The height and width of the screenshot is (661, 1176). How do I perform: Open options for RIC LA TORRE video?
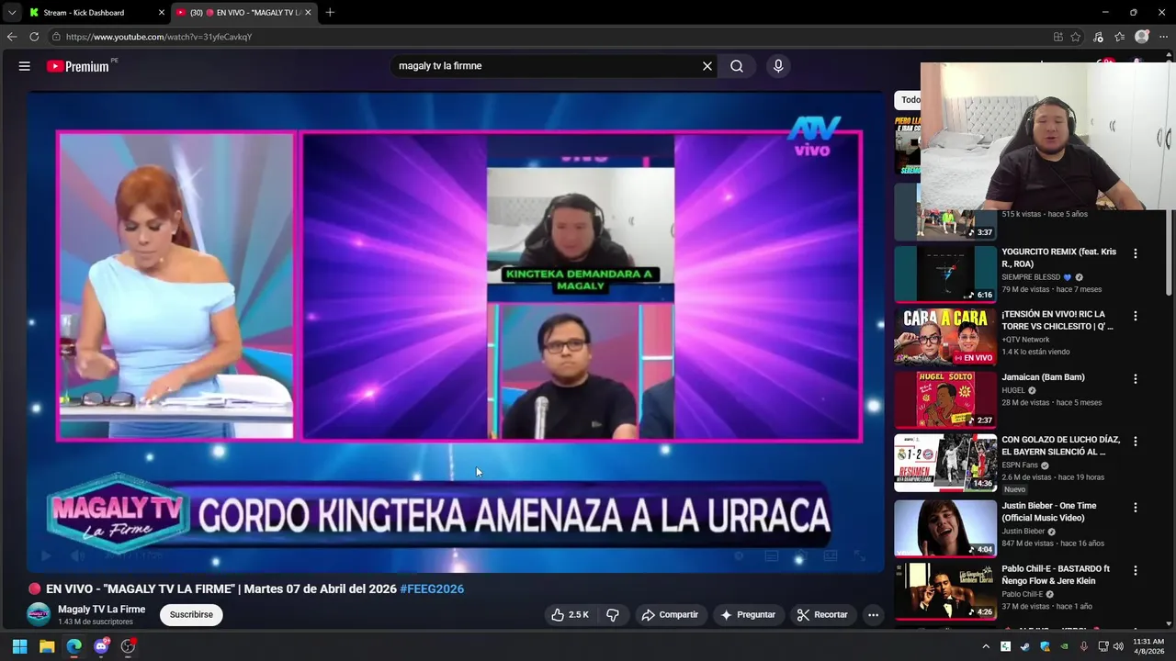1135,316
